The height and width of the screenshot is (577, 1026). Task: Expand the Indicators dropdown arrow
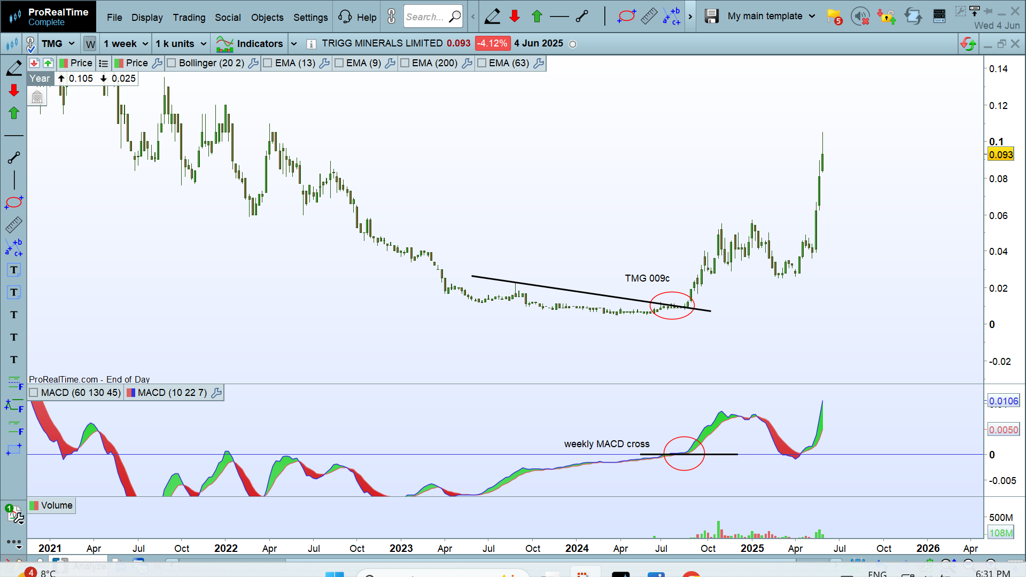[294, 44]
